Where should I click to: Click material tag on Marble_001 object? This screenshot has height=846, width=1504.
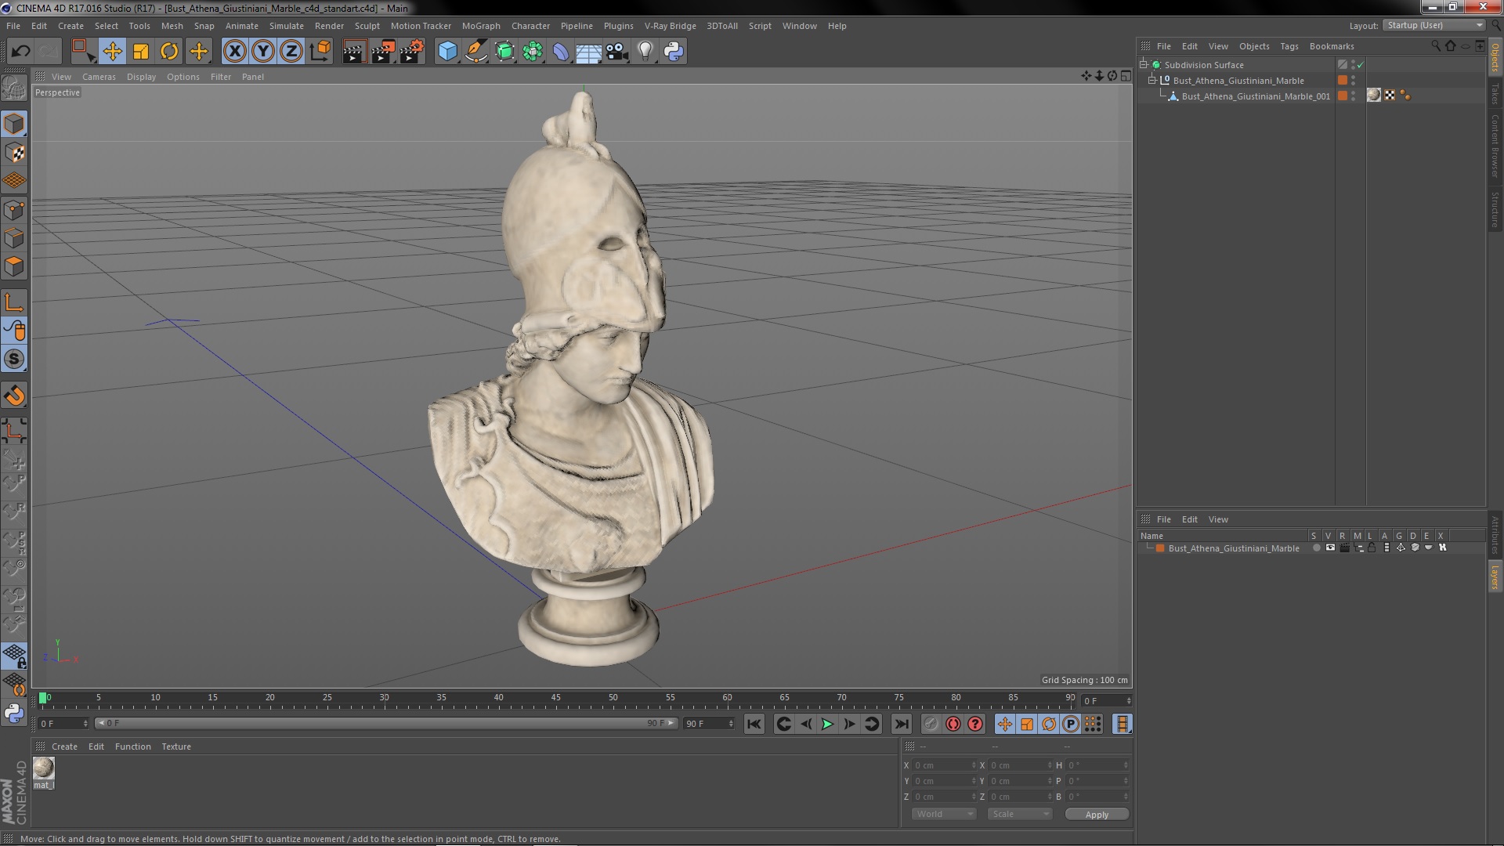pyautogui.click(x=1374, y=96)
